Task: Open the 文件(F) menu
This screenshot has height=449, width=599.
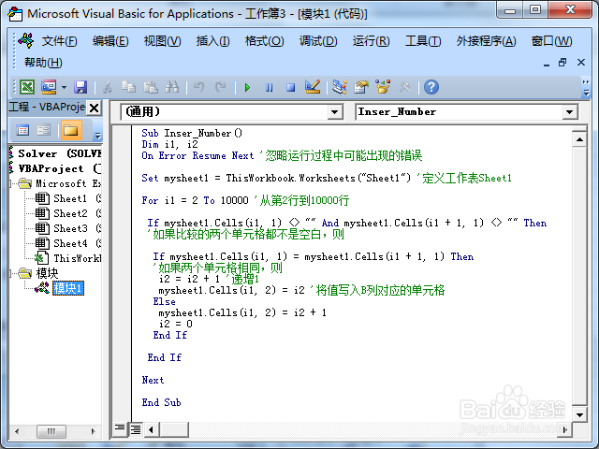Action: point(59,41)
